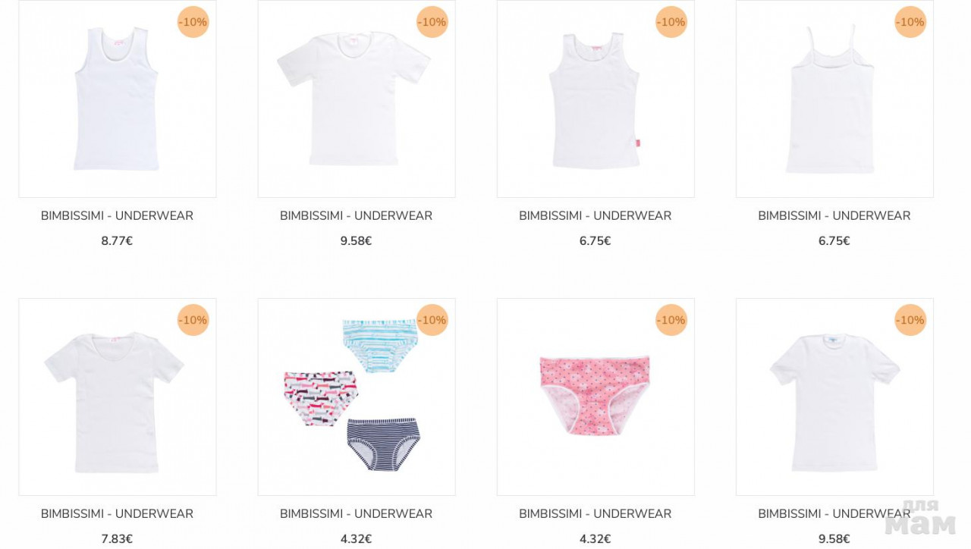The height and width of the screenshot is (549, 971).
Task: Open the white spaghetti strap camisole image
Action: click(x=834, y=99)
